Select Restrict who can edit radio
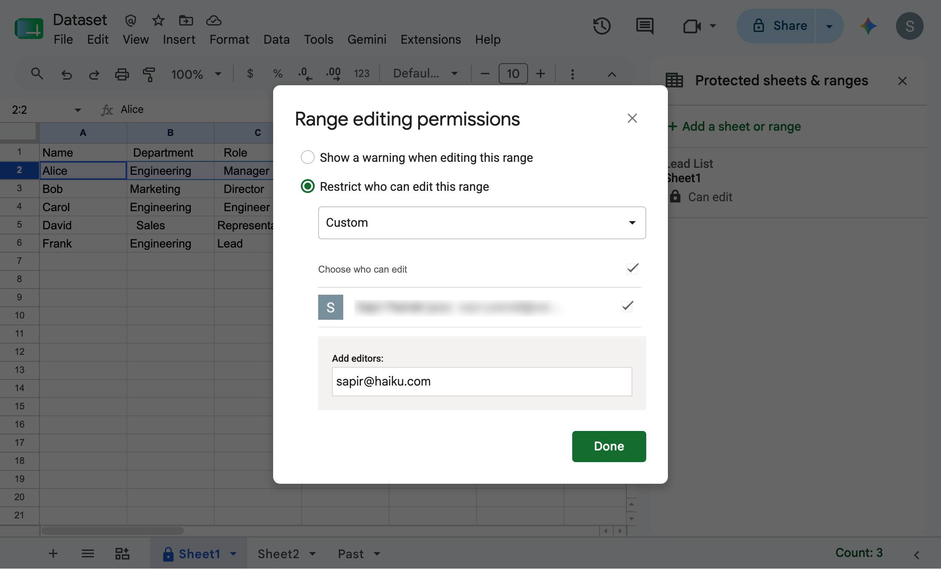The width and height of the screenshot is (941, 569). 307,186
